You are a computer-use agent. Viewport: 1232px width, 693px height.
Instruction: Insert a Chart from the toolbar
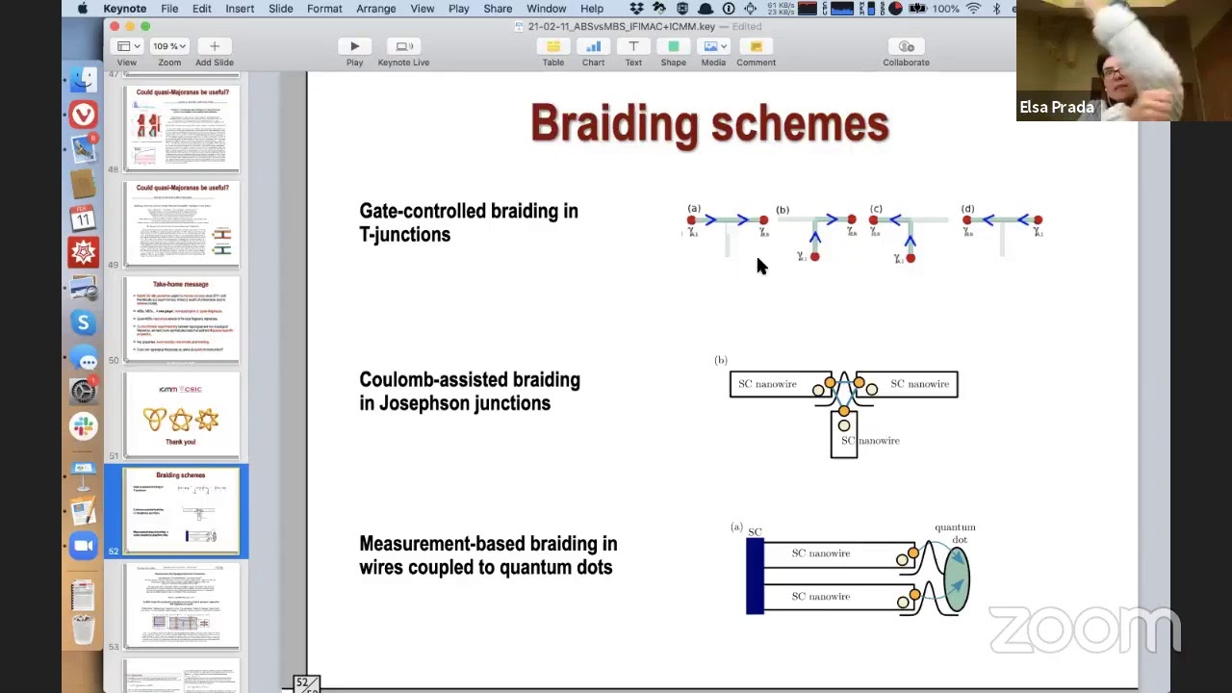pos(593,46)
